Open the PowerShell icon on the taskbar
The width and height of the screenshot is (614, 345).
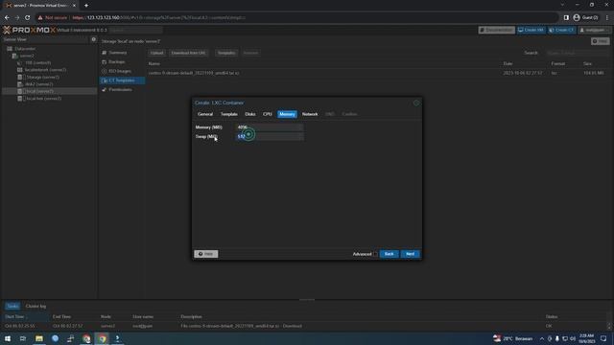[x=117, y=338]
